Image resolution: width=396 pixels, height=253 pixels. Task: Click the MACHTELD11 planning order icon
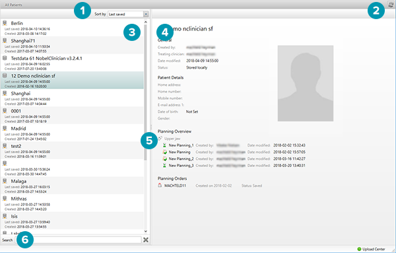(x=160, y=185)
